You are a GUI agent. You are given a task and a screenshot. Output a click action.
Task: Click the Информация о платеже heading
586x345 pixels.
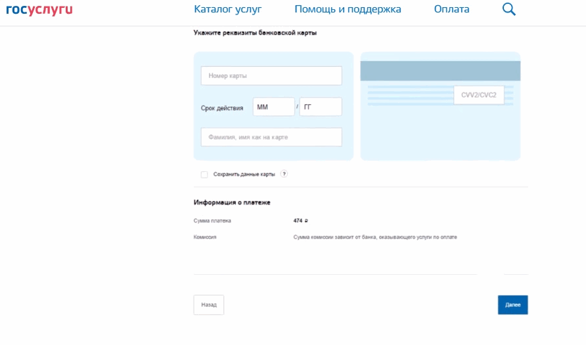pos(232,203)
